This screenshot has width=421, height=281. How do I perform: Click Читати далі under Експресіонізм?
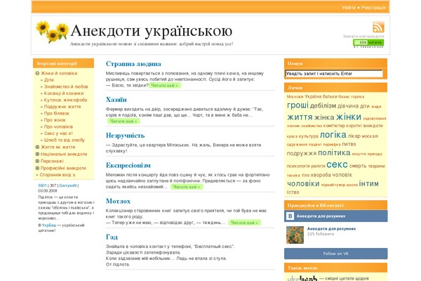[187, 187]
